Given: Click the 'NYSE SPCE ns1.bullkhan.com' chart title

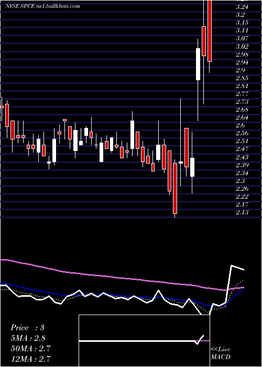Looking at the screenshot, I should tap(43, 6).
